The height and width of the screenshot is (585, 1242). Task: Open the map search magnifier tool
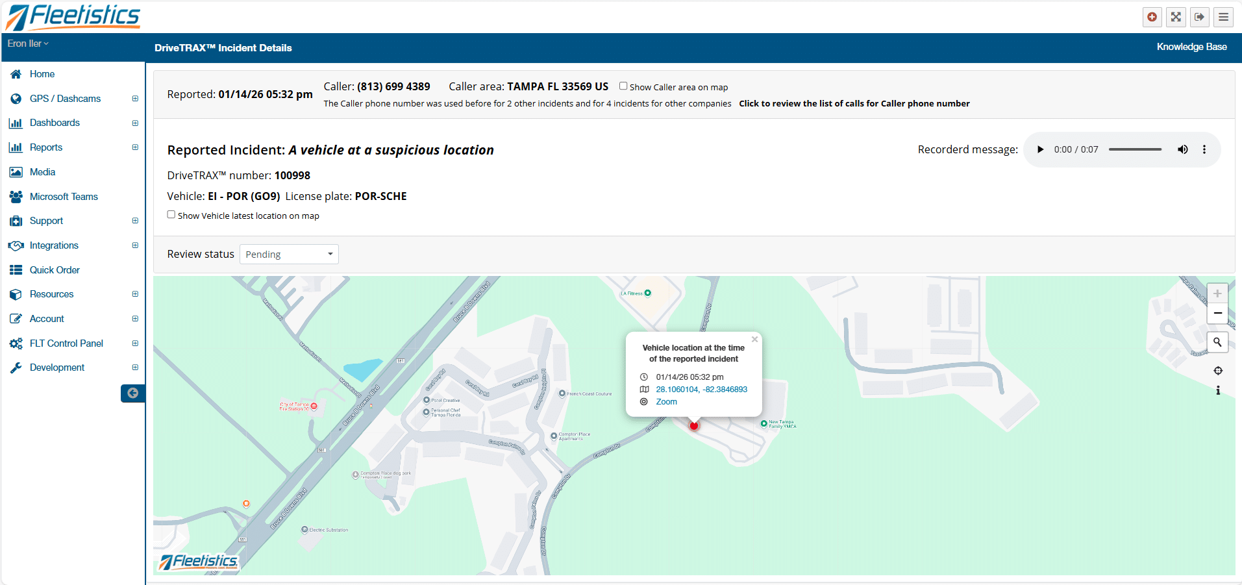pyautogui.click(x=1217, y=342)
